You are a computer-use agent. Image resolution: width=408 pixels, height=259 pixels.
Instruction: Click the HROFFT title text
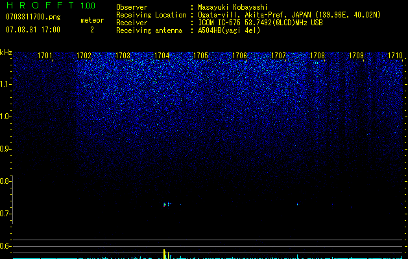click(x=40, y=5)
